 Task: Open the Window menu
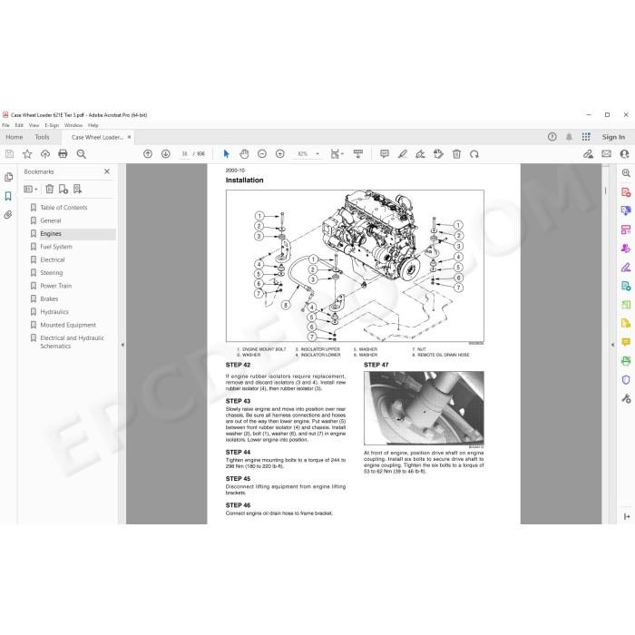[73, 125]
